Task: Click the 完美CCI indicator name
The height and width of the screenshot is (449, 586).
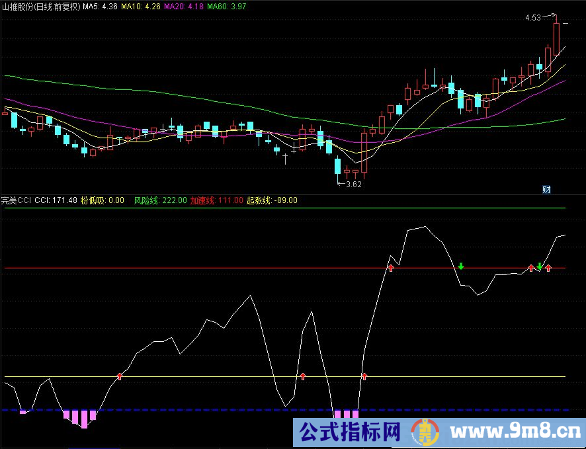Action: tap(17, 200)
